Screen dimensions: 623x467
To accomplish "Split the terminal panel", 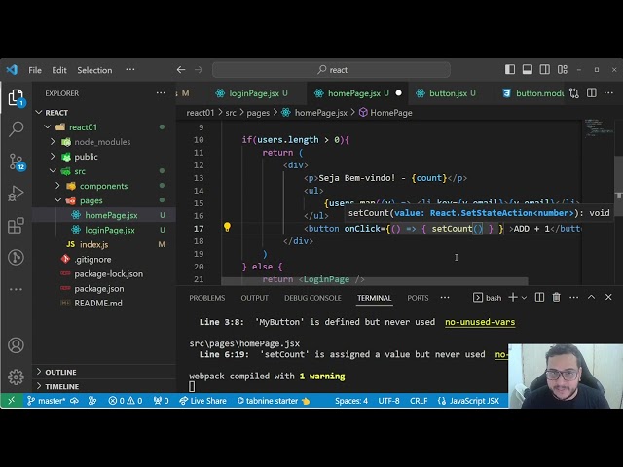I will coord(539,297).
